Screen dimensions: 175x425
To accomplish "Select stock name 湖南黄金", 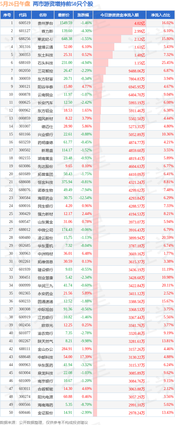I will pyautogui.click(x=45, y=158).
